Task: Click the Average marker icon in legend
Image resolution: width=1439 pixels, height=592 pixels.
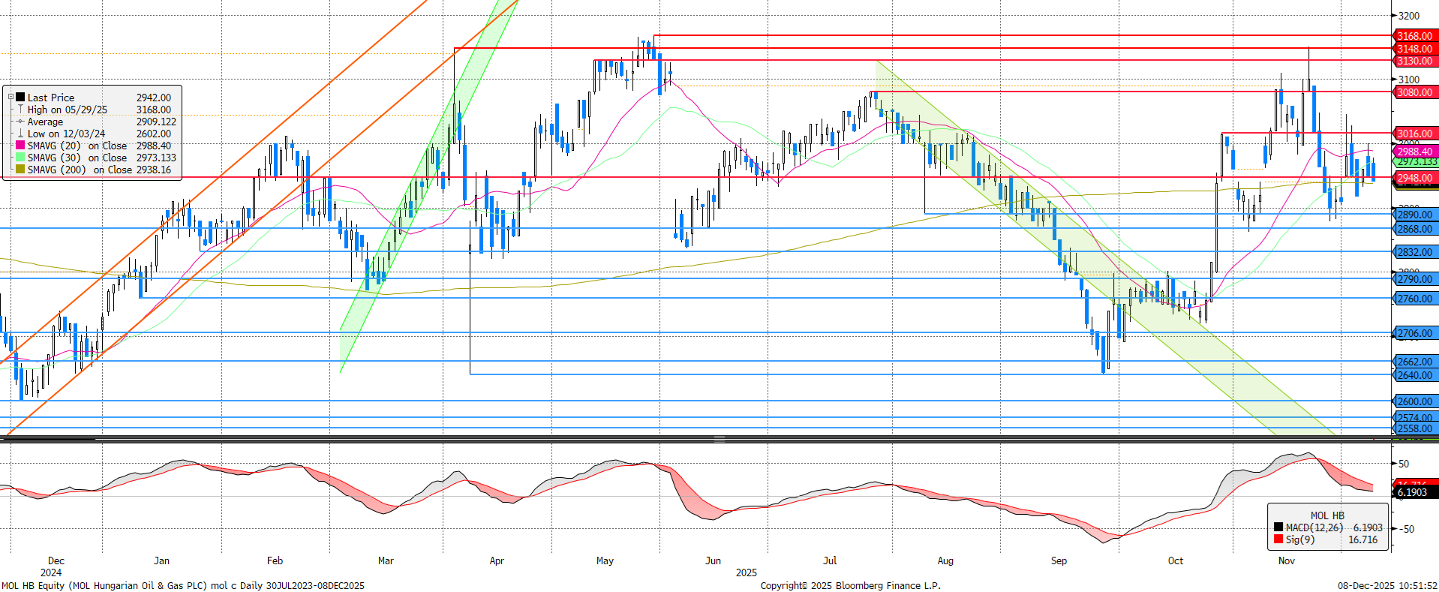Action: 20,122
